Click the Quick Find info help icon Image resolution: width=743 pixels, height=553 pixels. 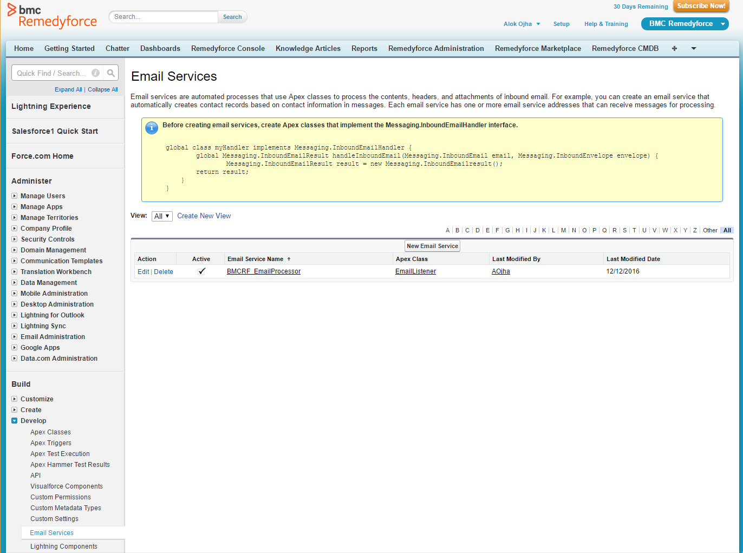click(95, 73)
